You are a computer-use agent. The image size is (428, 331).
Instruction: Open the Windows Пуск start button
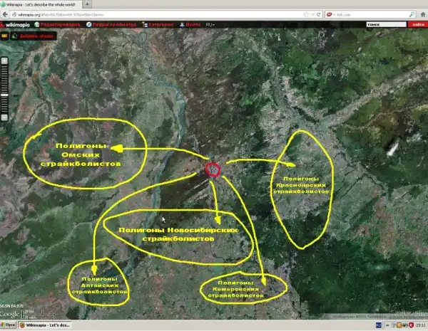click(10, 325)
